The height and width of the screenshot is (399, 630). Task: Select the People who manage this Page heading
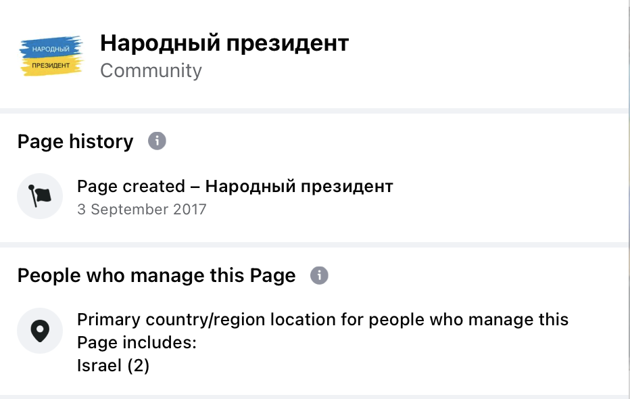tap(156, 276)
